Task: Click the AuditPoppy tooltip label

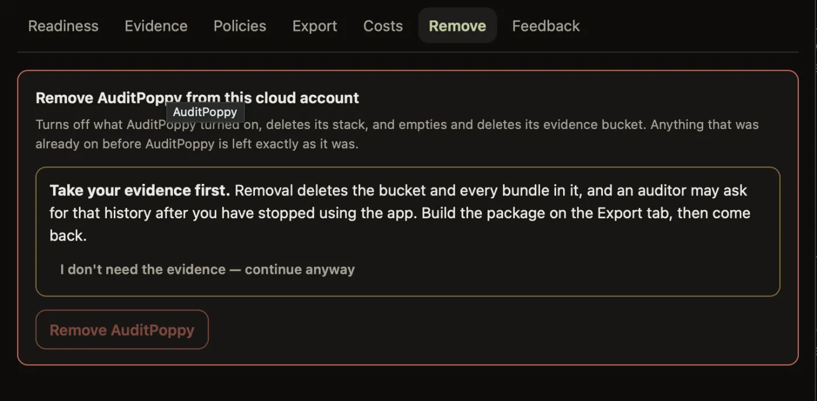Action: click(x=205, y=112)
